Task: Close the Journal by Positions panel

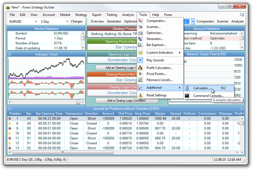Action: pos(242,108)
